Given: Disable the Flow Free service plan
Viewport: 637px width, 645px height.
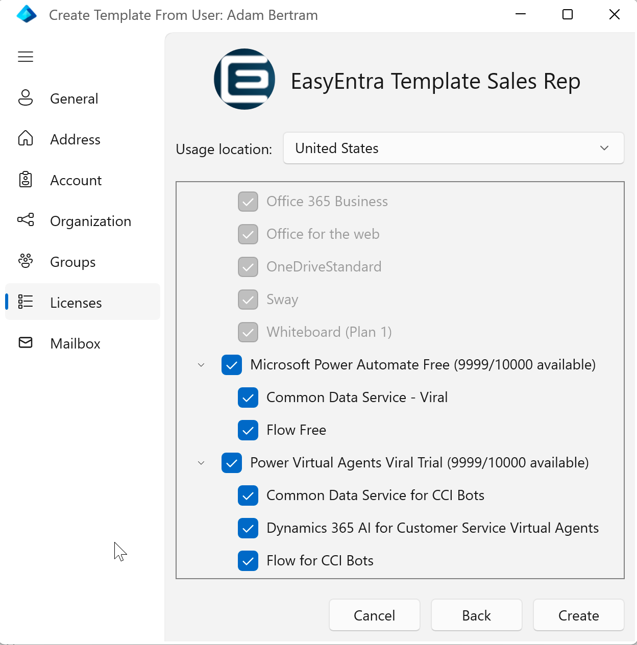Looking at the screenshot, I should tap(248, 430).
